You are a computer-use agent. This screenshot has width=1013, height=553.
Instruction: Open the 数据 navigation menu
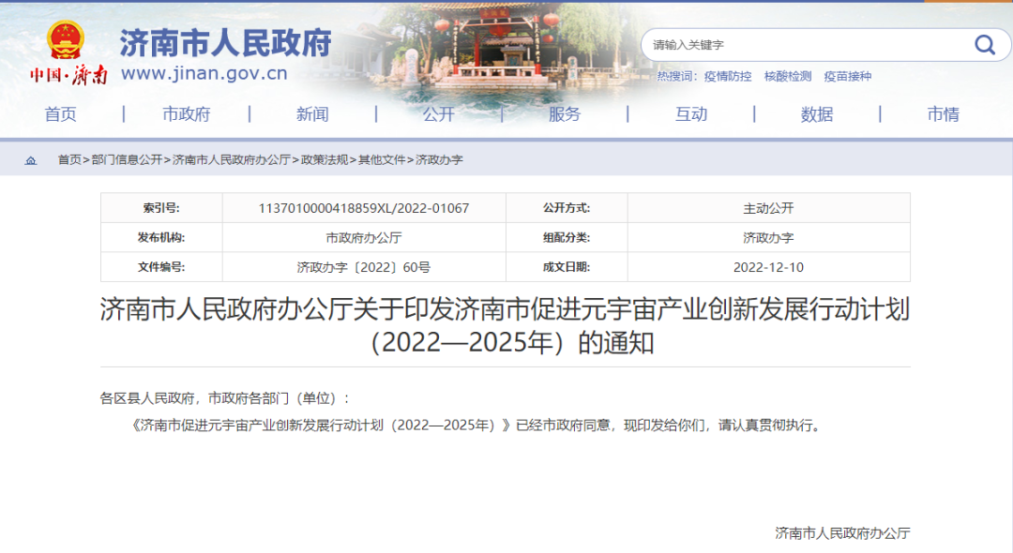817,113
